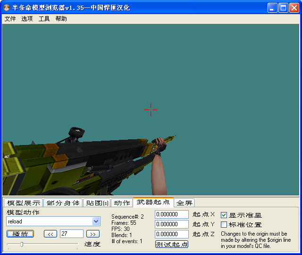Click the frame number field showing 27
Viewport: 302px width, 255px height.
(71, 234)
